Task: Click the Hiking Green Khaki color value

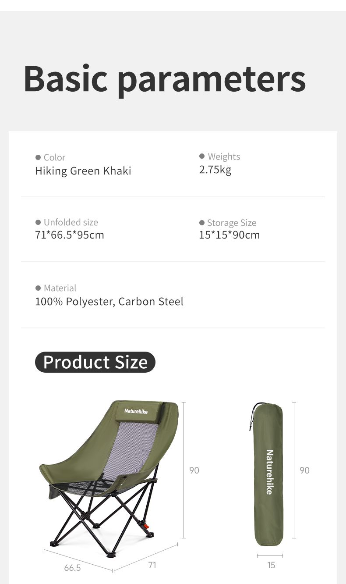Action: pos(83,171)
